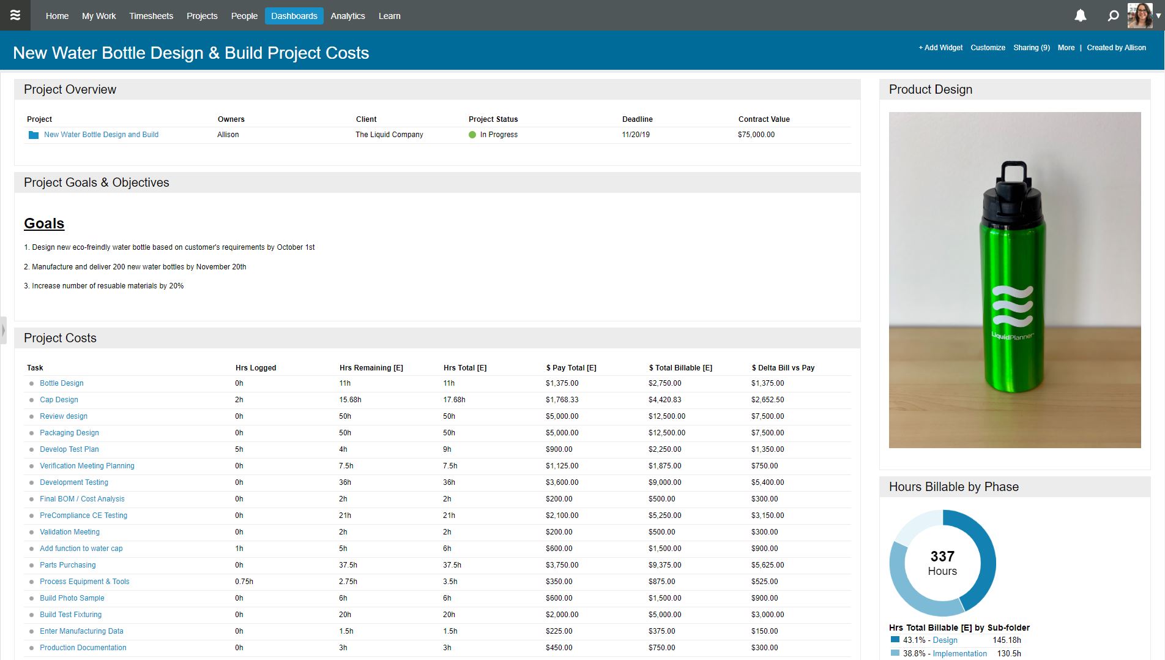The height and width of the screenshot is (660, 1165).
Task: Open Process Equipment & Tools task
Action: click(x=84, y=582)
